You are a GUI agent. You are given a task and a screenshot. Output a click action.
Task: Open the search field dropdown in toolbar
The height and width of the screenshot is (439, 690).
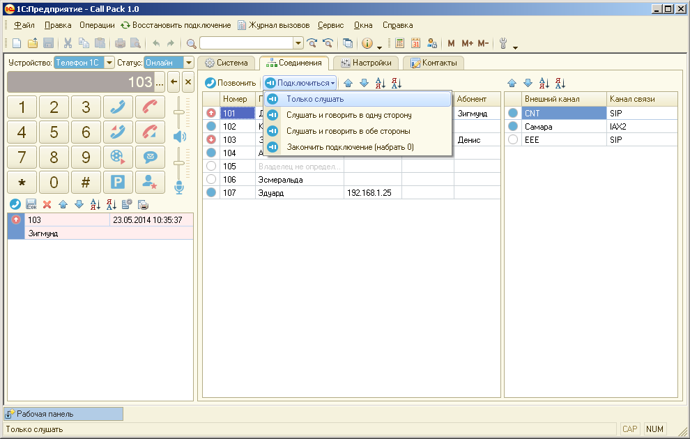point(298,43)
